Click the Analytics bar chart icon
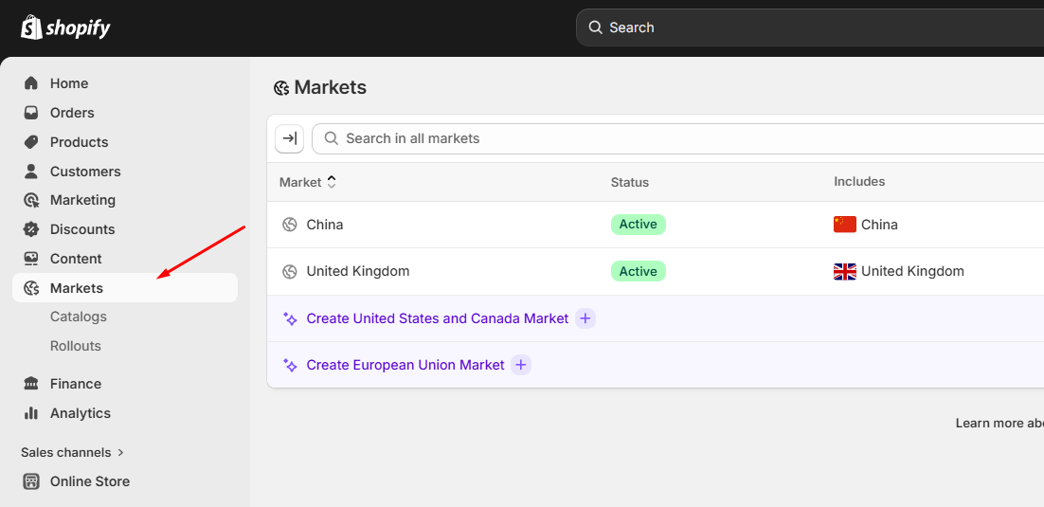Image resolution: width=1044 pixels, height=507 pixels. tap(30, 413)
